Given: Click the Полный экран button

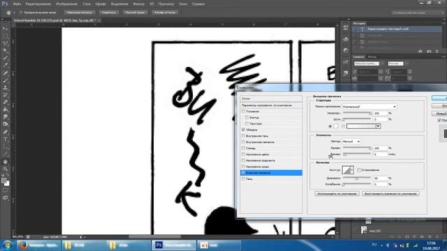Looking at the screenshot, I should [x=135, y=13].
